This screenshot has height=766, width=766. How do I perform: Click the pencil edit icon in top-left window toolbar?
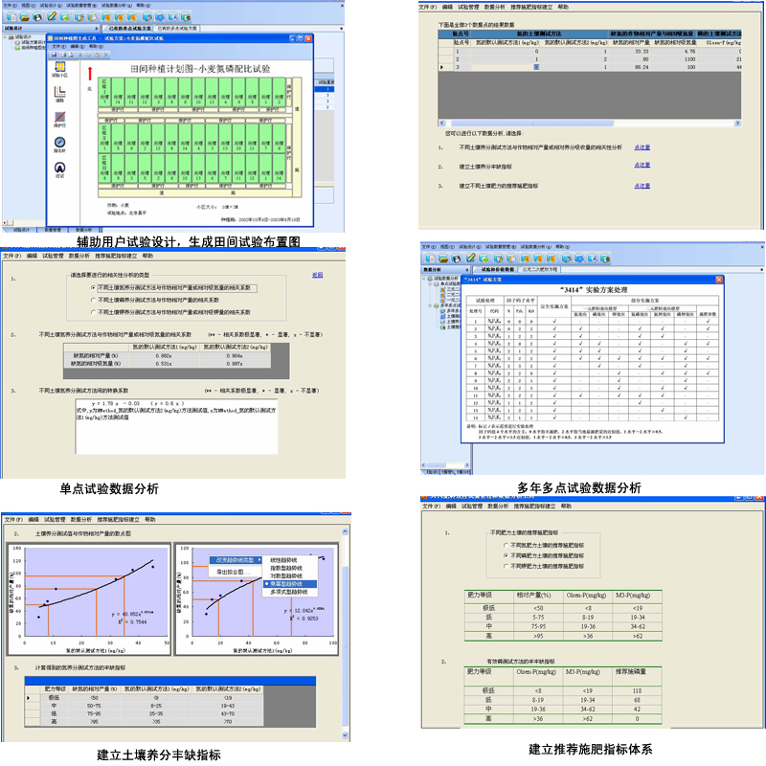(x=52, y=16)
